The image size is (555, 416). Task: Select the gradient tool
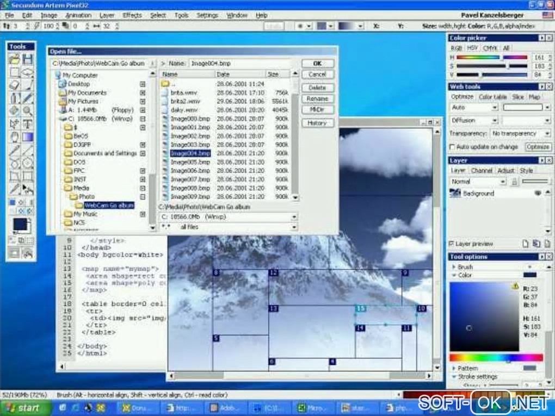click(x=28, y=137)
